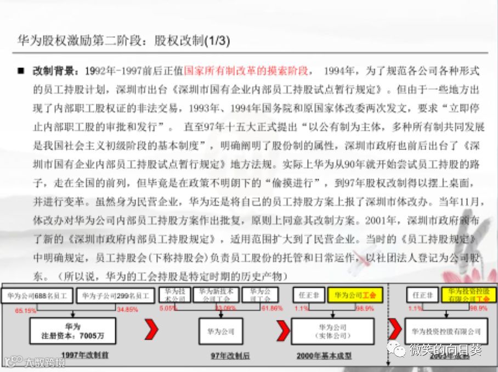Select the box 华为技术公司
Screen dimensions: 498x372
coord(174,295)
